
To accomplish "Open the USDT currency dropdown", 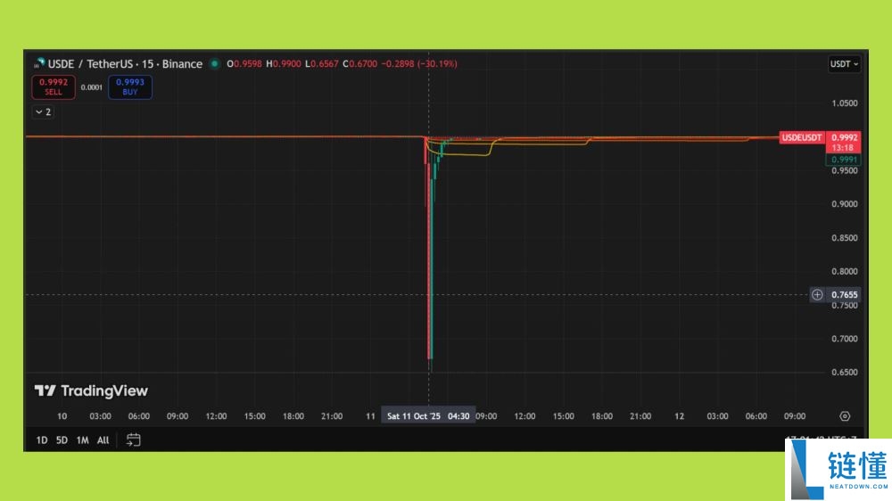I will pos(844,64).
